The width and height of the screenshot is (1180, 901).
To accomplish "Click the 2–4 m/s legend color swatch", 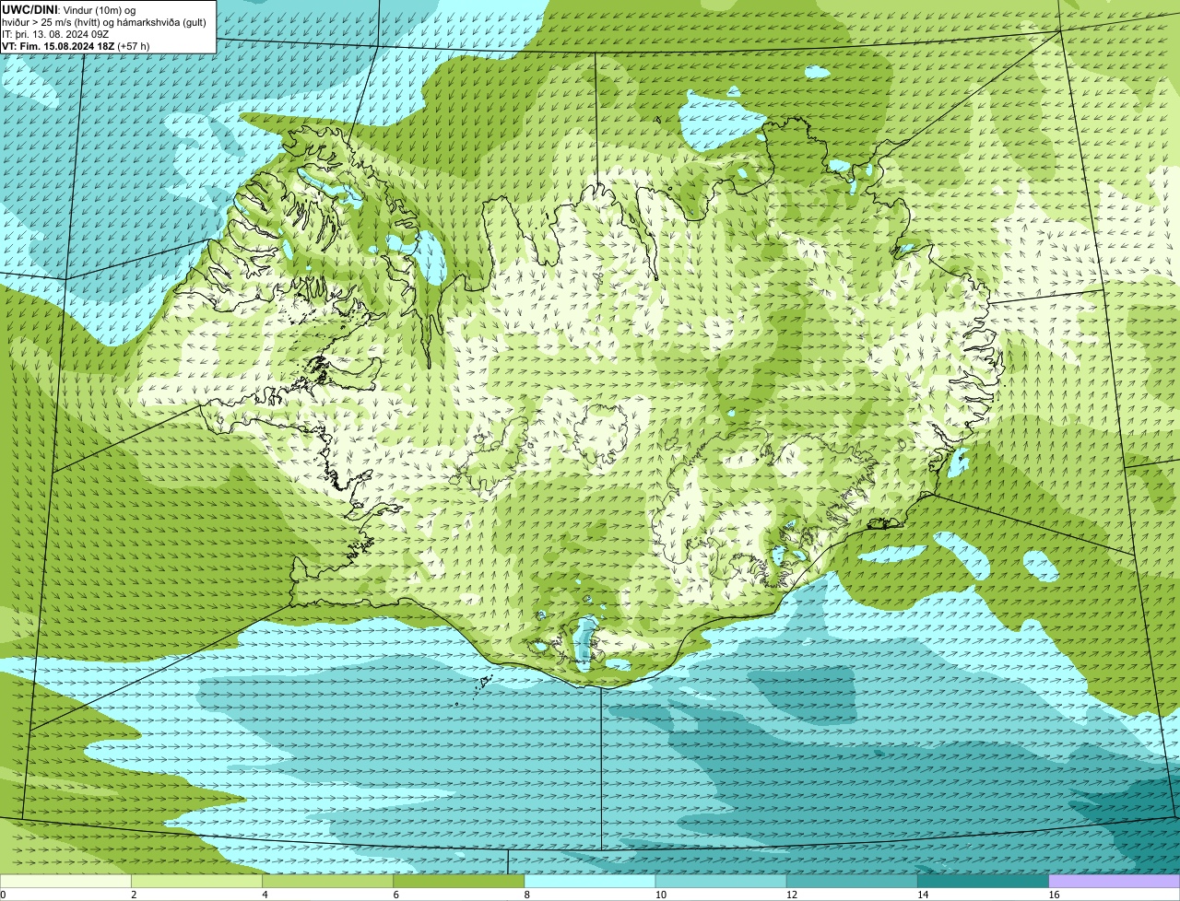I will 196,881.
